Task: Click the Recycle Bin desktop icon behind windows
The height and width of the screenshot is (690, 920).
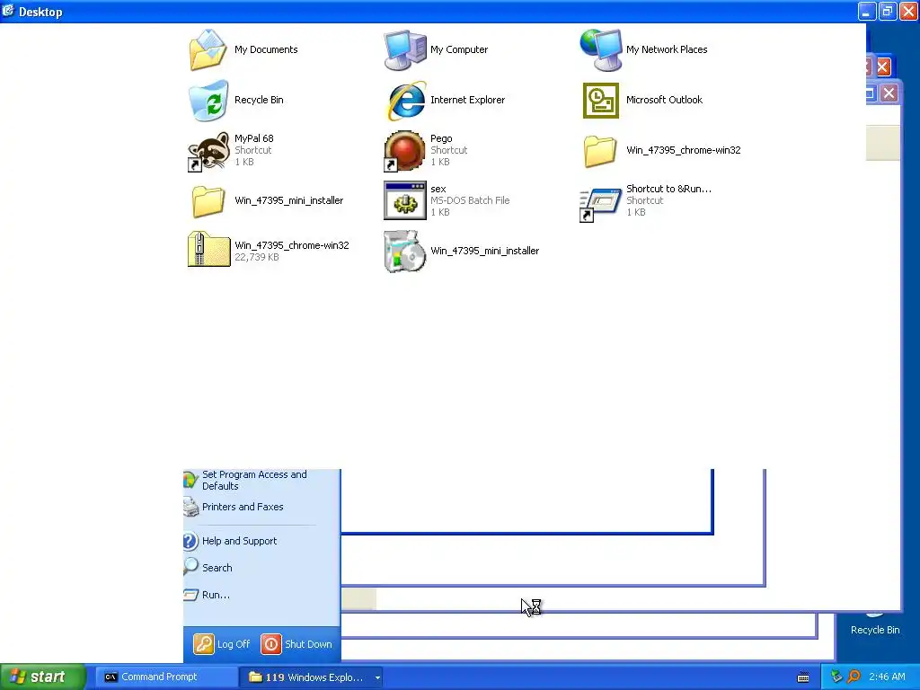Action: 875,625
